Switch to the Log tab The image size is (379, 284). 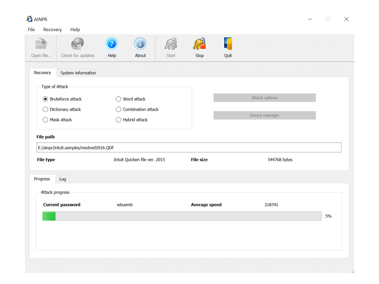(x=63, y=179)
